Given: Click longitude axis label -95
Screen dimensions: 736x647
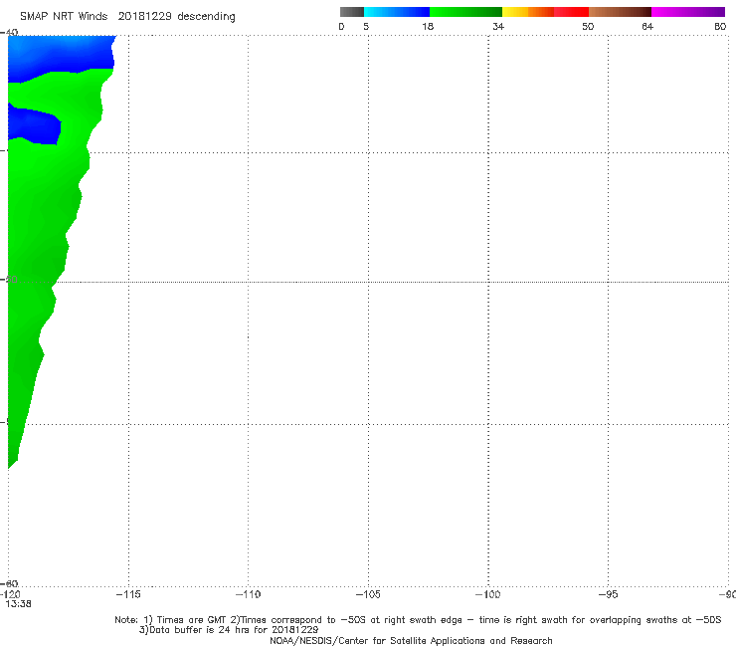Looking at the screenshot, I should click(608, 594).
